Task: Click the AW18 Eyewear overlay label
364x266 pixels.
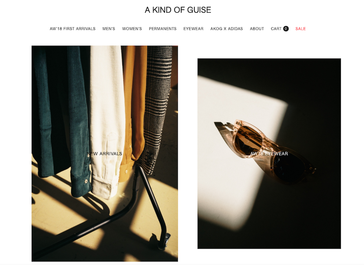Action: [x=269, y=154]
